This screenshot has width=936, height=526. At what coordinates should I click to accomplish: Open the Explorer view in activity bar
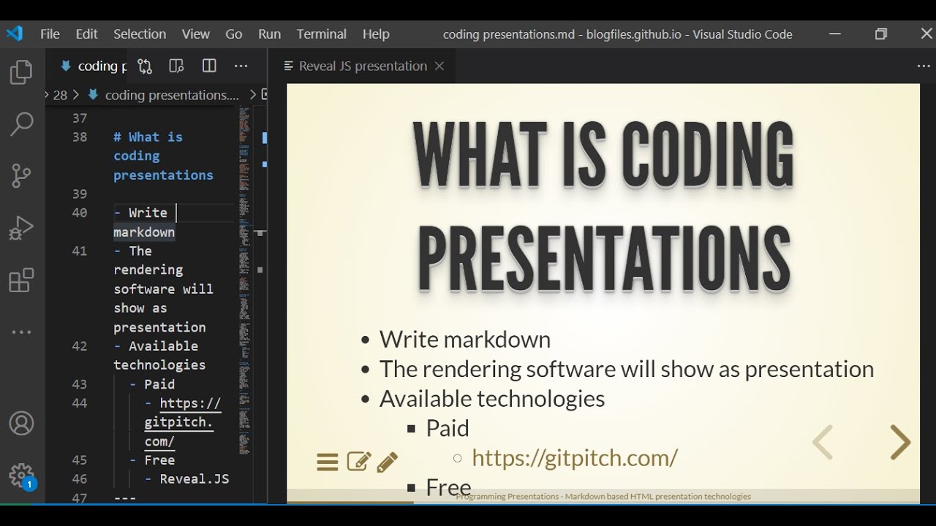point(21,72)
